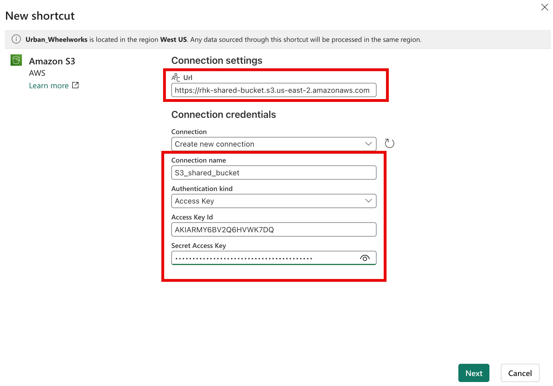Image resolution: width=553 pixels, height=386 pixels.
Task: Click the Access Key authentication field
Action: click(268, 201)
